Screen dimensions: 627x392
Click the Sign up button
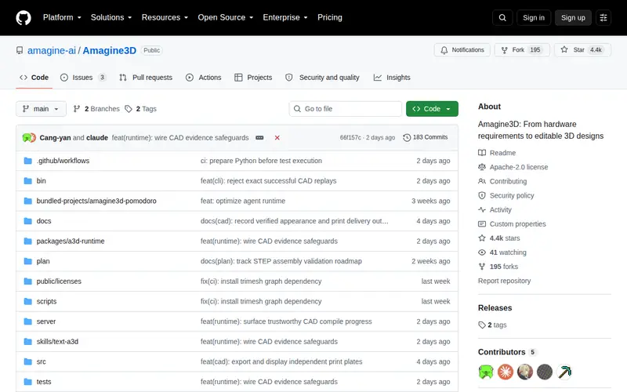[573, 17]
